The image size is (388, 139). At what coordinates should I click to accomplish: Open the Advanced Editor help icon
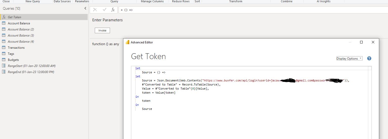pos(369,58)
